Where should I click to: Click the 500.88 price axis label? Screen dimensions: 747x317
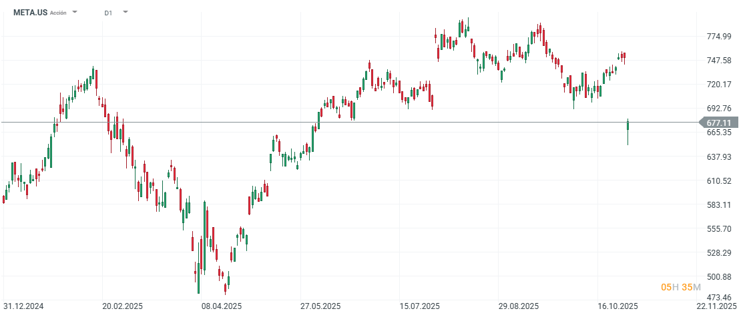(718, 277)
